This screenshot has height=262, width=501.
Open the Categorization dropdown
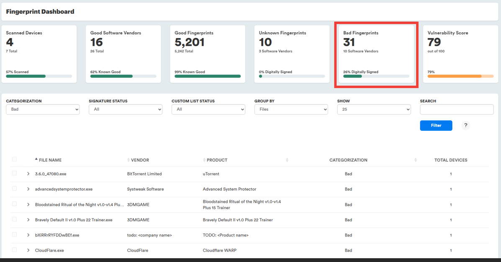point(43,109)
